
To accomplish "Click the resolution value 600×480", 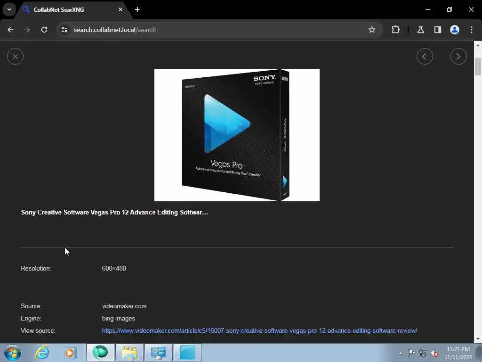I will (114, 268).
